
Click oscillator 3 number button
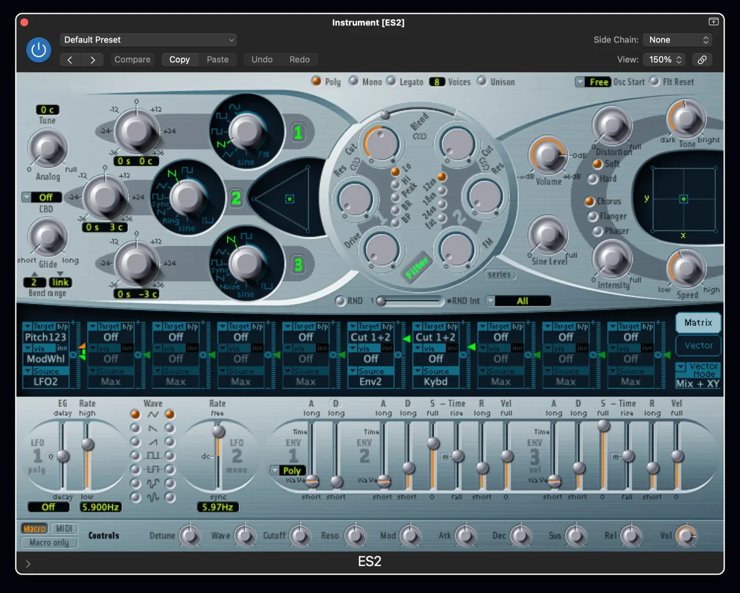pyautogui.click(x=298, y=264)
